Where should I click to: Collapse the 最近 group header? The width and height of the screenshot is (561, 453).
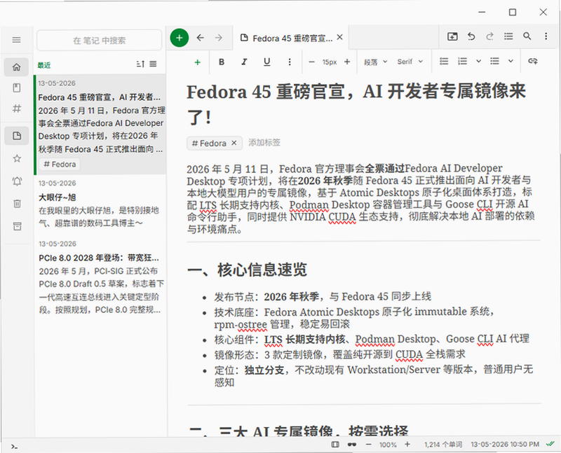click(44, 65)
